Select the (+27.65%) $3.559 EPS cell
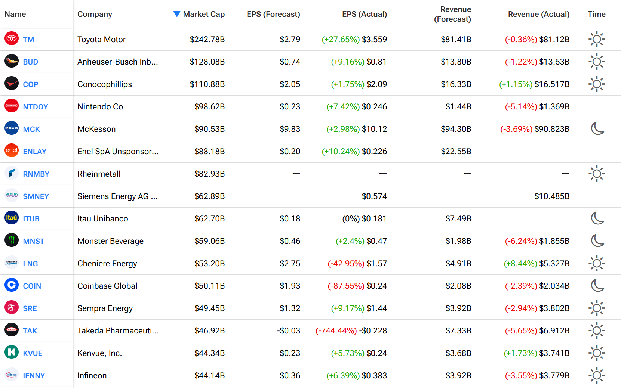Screen dimensions: 621x388 [x=354, y=39]
